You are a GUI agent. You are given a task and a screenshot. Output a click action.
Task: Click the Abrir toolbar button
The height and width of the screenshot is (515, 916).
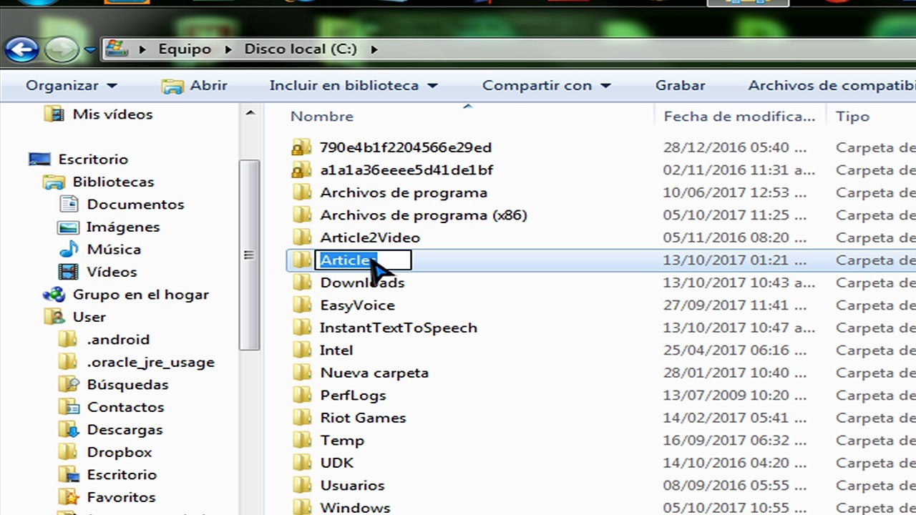click(195, 85)
